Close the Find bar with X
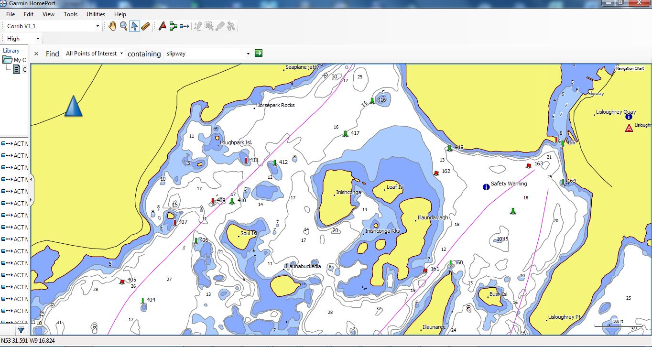This screenshot has height=347, width=652. [36, 54]
